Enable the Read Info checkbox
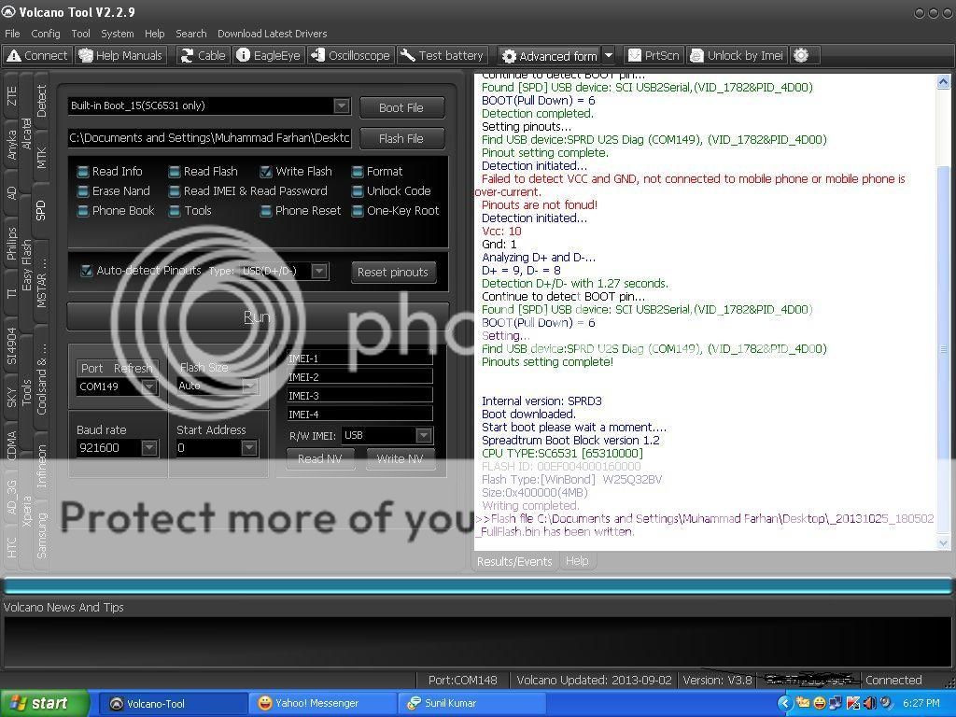The width and height of the screenshot is (956, 717). (83, 172)
